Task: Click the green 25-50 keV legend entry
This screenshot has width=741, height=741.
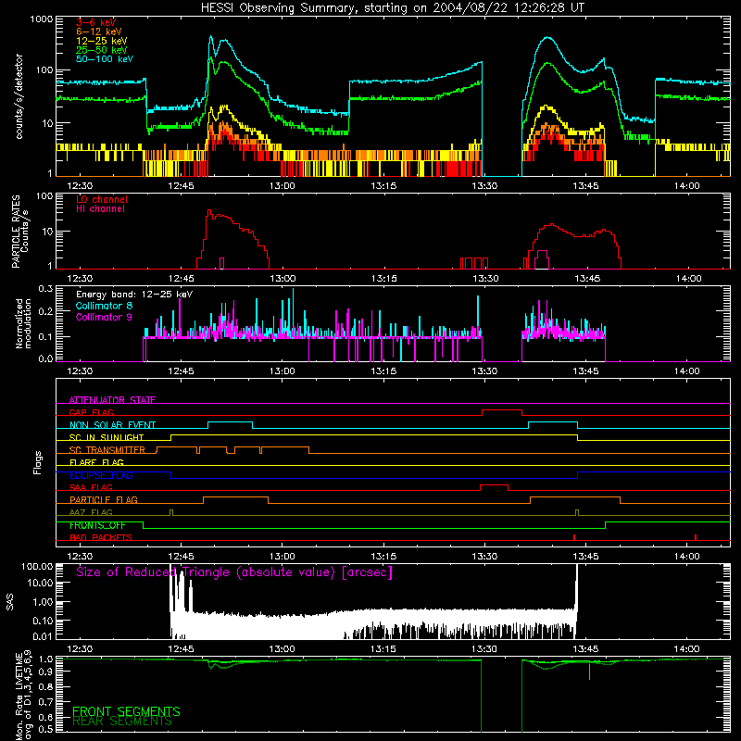Action: [x=102, y=50]
